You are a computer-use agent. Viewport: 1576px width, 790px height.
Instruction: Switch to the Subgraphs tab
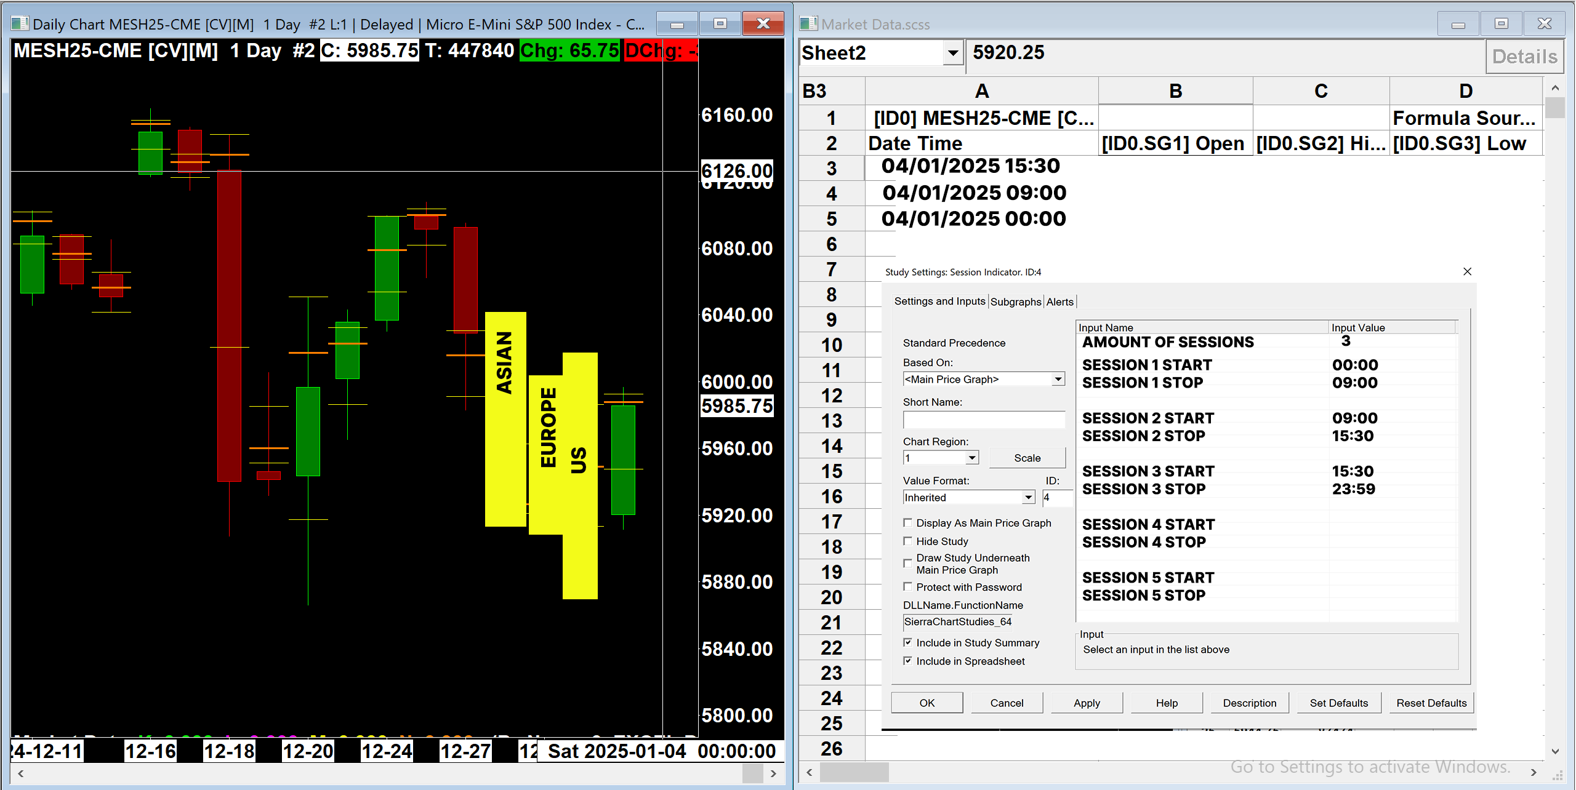click(1015, 301)
